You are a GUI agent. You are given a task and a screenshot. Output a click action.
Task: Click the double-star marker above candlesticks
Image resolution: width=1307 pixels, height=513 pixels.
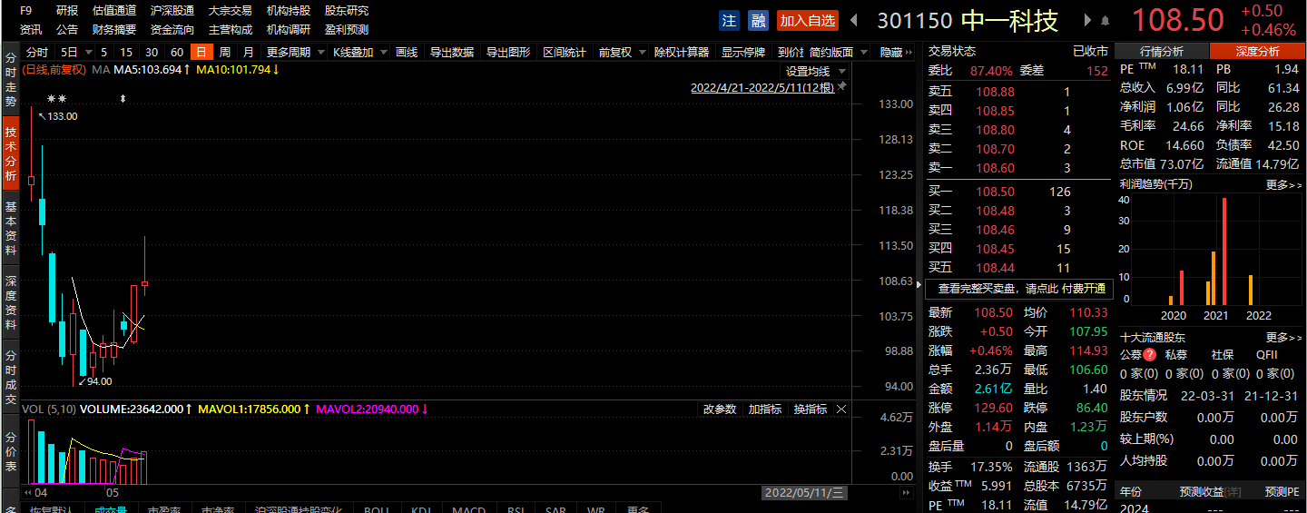56,98
